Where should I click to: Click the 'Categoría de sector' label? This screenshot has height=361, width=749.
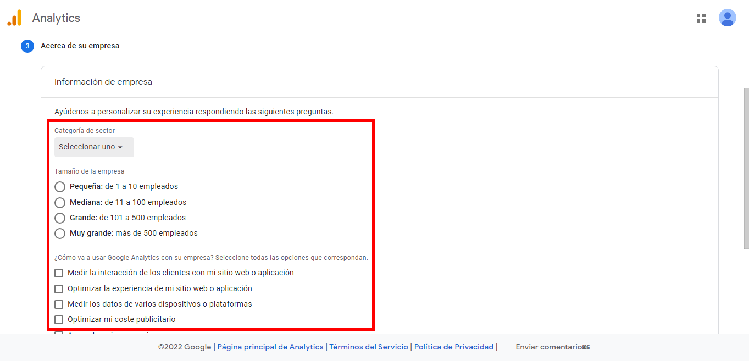point(85,131)
